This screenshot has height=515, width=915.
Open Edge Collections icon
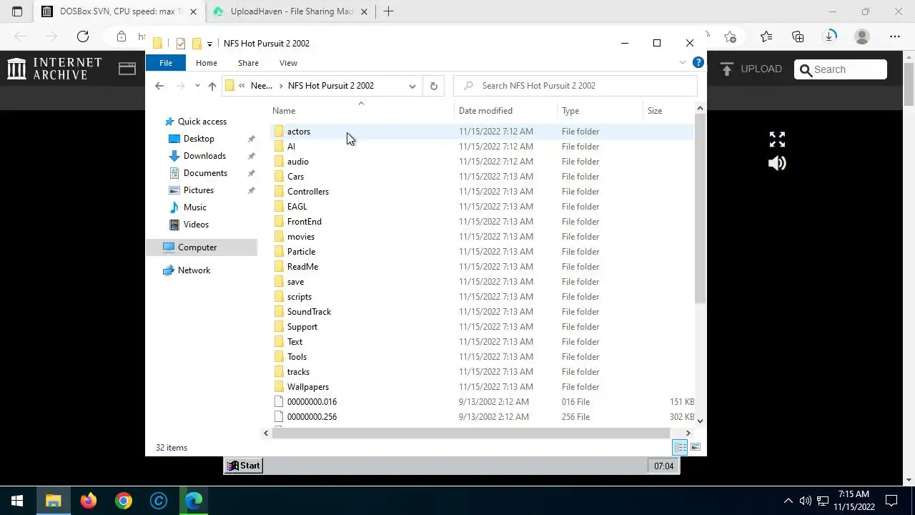(x=798, y=36)
